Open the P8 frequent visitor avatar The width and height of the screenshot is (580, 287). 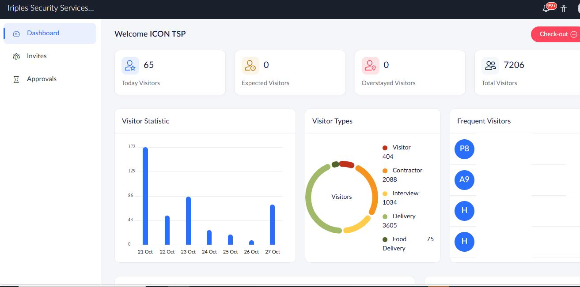464,149
